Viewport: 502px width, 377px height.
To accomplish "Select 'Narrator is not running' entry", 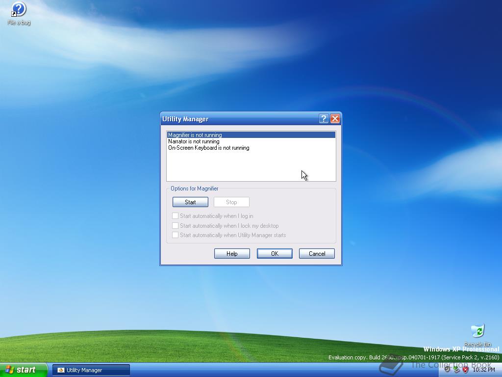I will pos(251,141).
